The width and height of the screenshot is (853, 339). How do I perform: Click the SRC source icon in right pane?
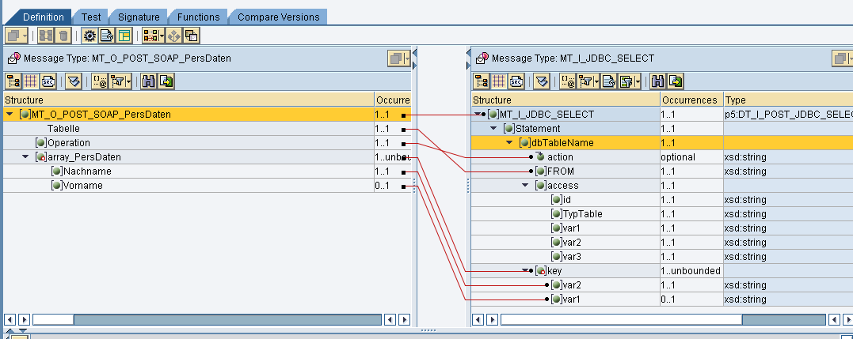tap(515, 81)
